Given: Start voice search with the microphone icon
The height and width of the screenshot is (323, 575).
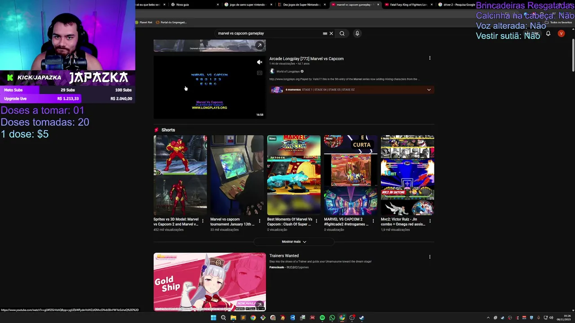Looking at the screenshot, I should (357, 33).
